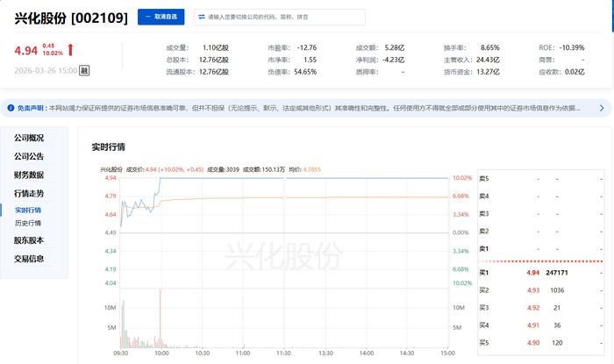Click the 换手率 value 8.65%
The width and height of the screenshot is (614, 364).
click(490, 47)
